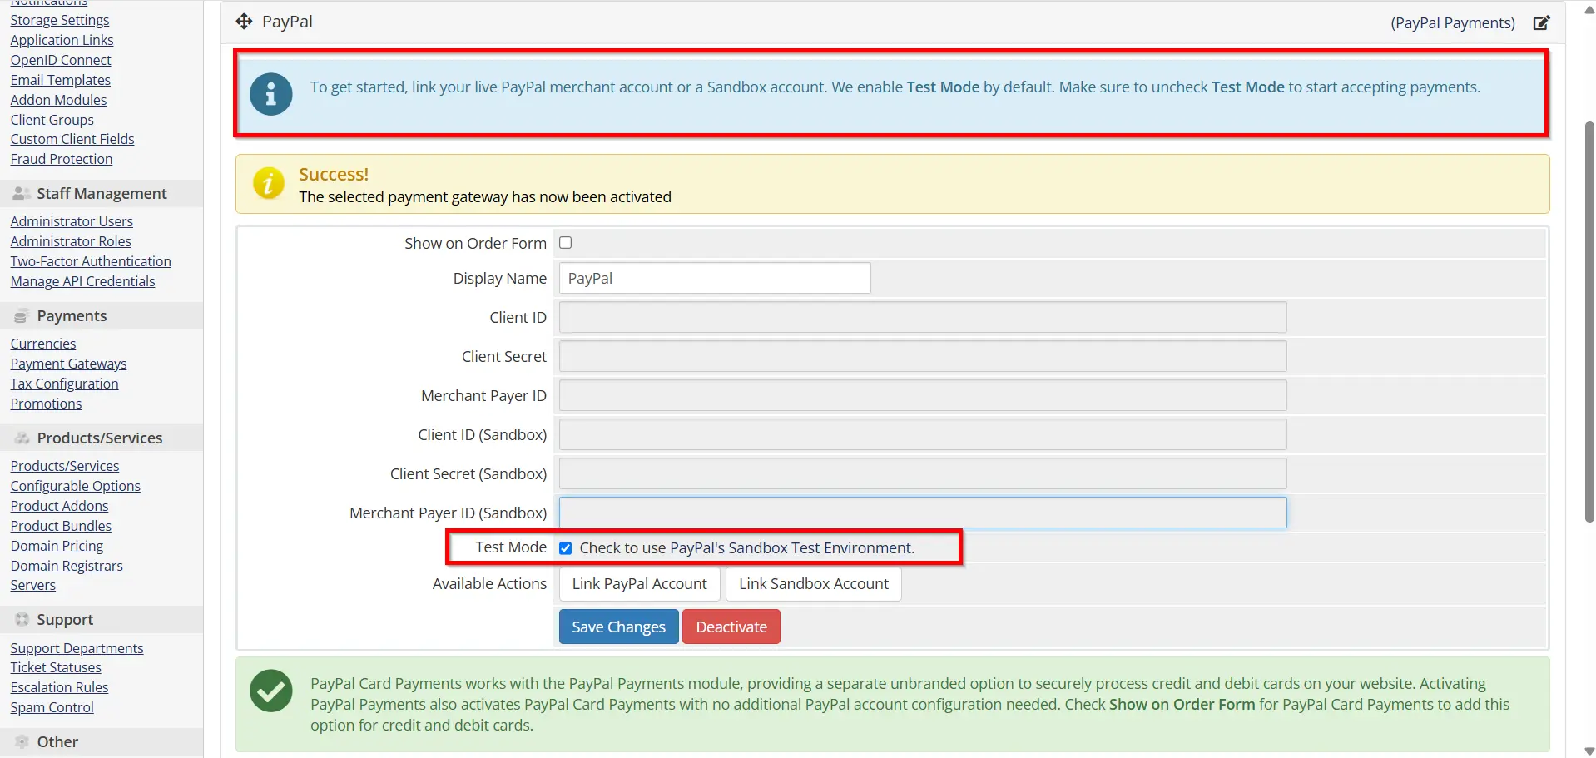Screen dimensions: 1596x758
Task: Open Escalation Rules
Action: 59,687
